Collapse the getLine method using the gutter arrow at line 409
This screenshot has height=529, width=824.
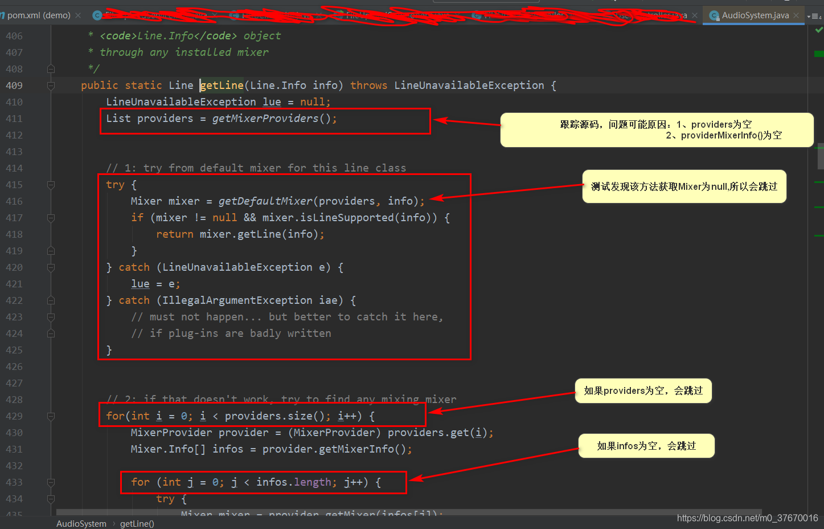tap(50, 85)
